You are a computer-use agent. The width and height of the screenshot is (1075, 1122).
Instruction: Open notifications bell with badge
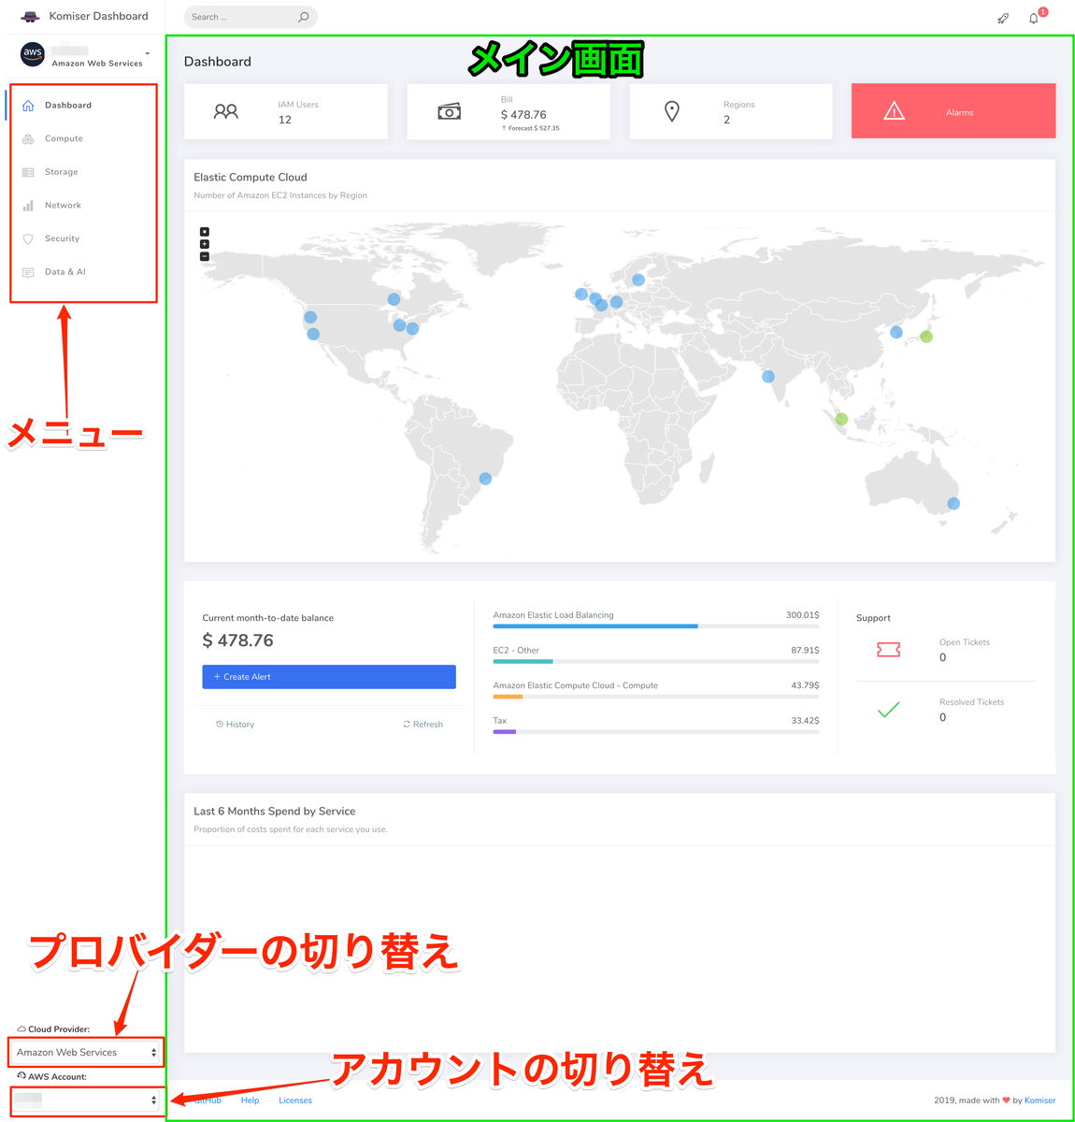click(x=1034, y=18)
